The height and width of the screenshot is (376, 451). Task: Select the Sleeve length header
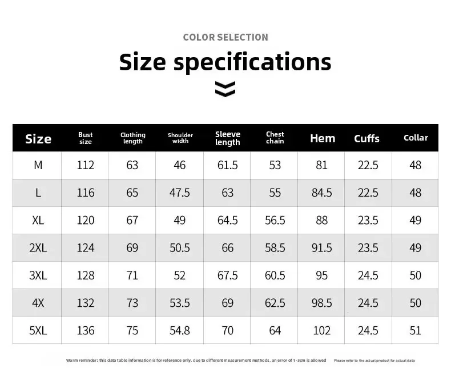pyautogui.click(x=228, y=138)
